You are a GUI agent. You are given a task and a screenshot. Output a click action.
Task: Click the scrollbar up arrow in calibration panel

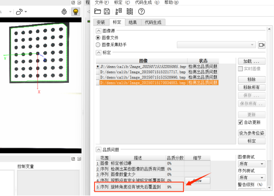(269, 29)
